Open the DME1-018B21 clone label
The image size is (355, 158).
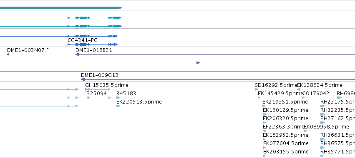pos(94,50)
